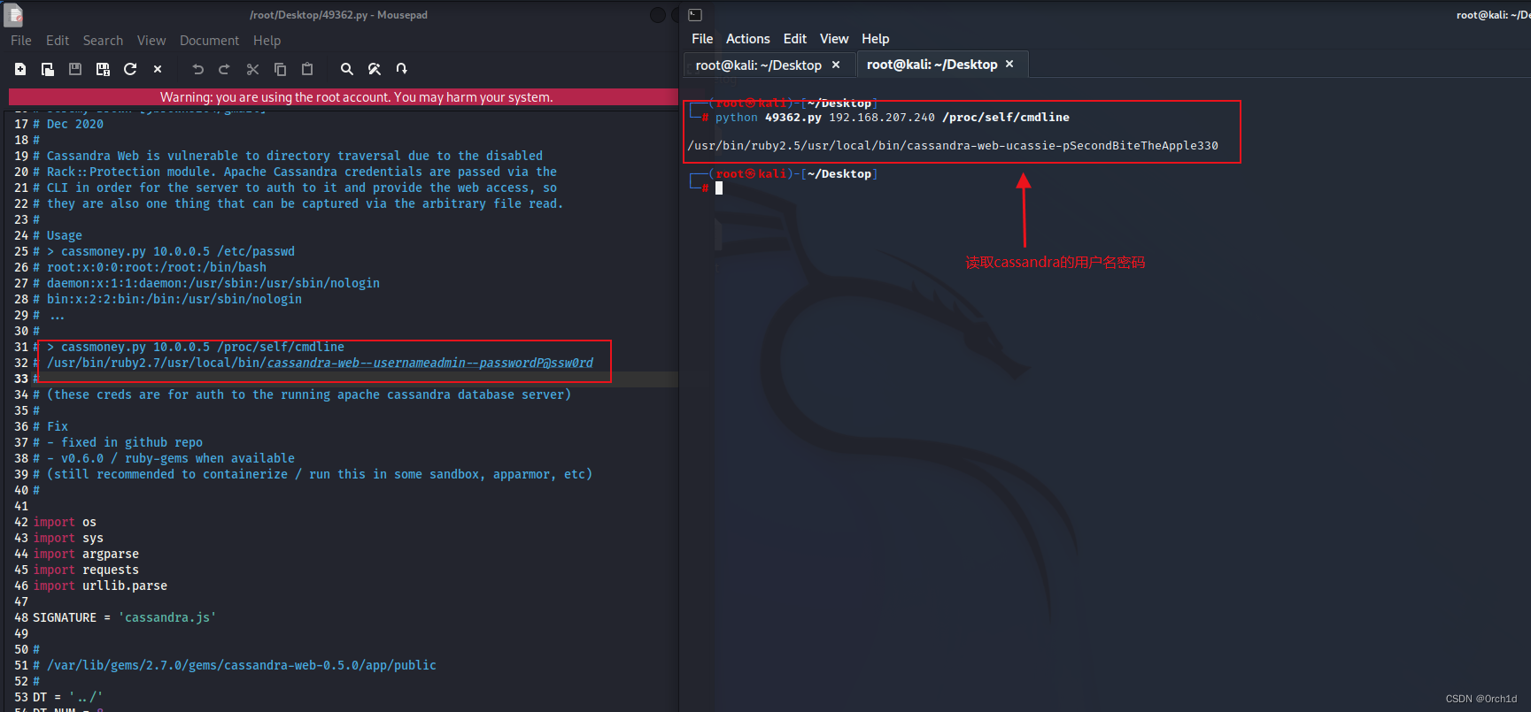Open the terminal's File menu
Screen dimensions: 1531x712
pyautogui.click(x=702, y=39)
